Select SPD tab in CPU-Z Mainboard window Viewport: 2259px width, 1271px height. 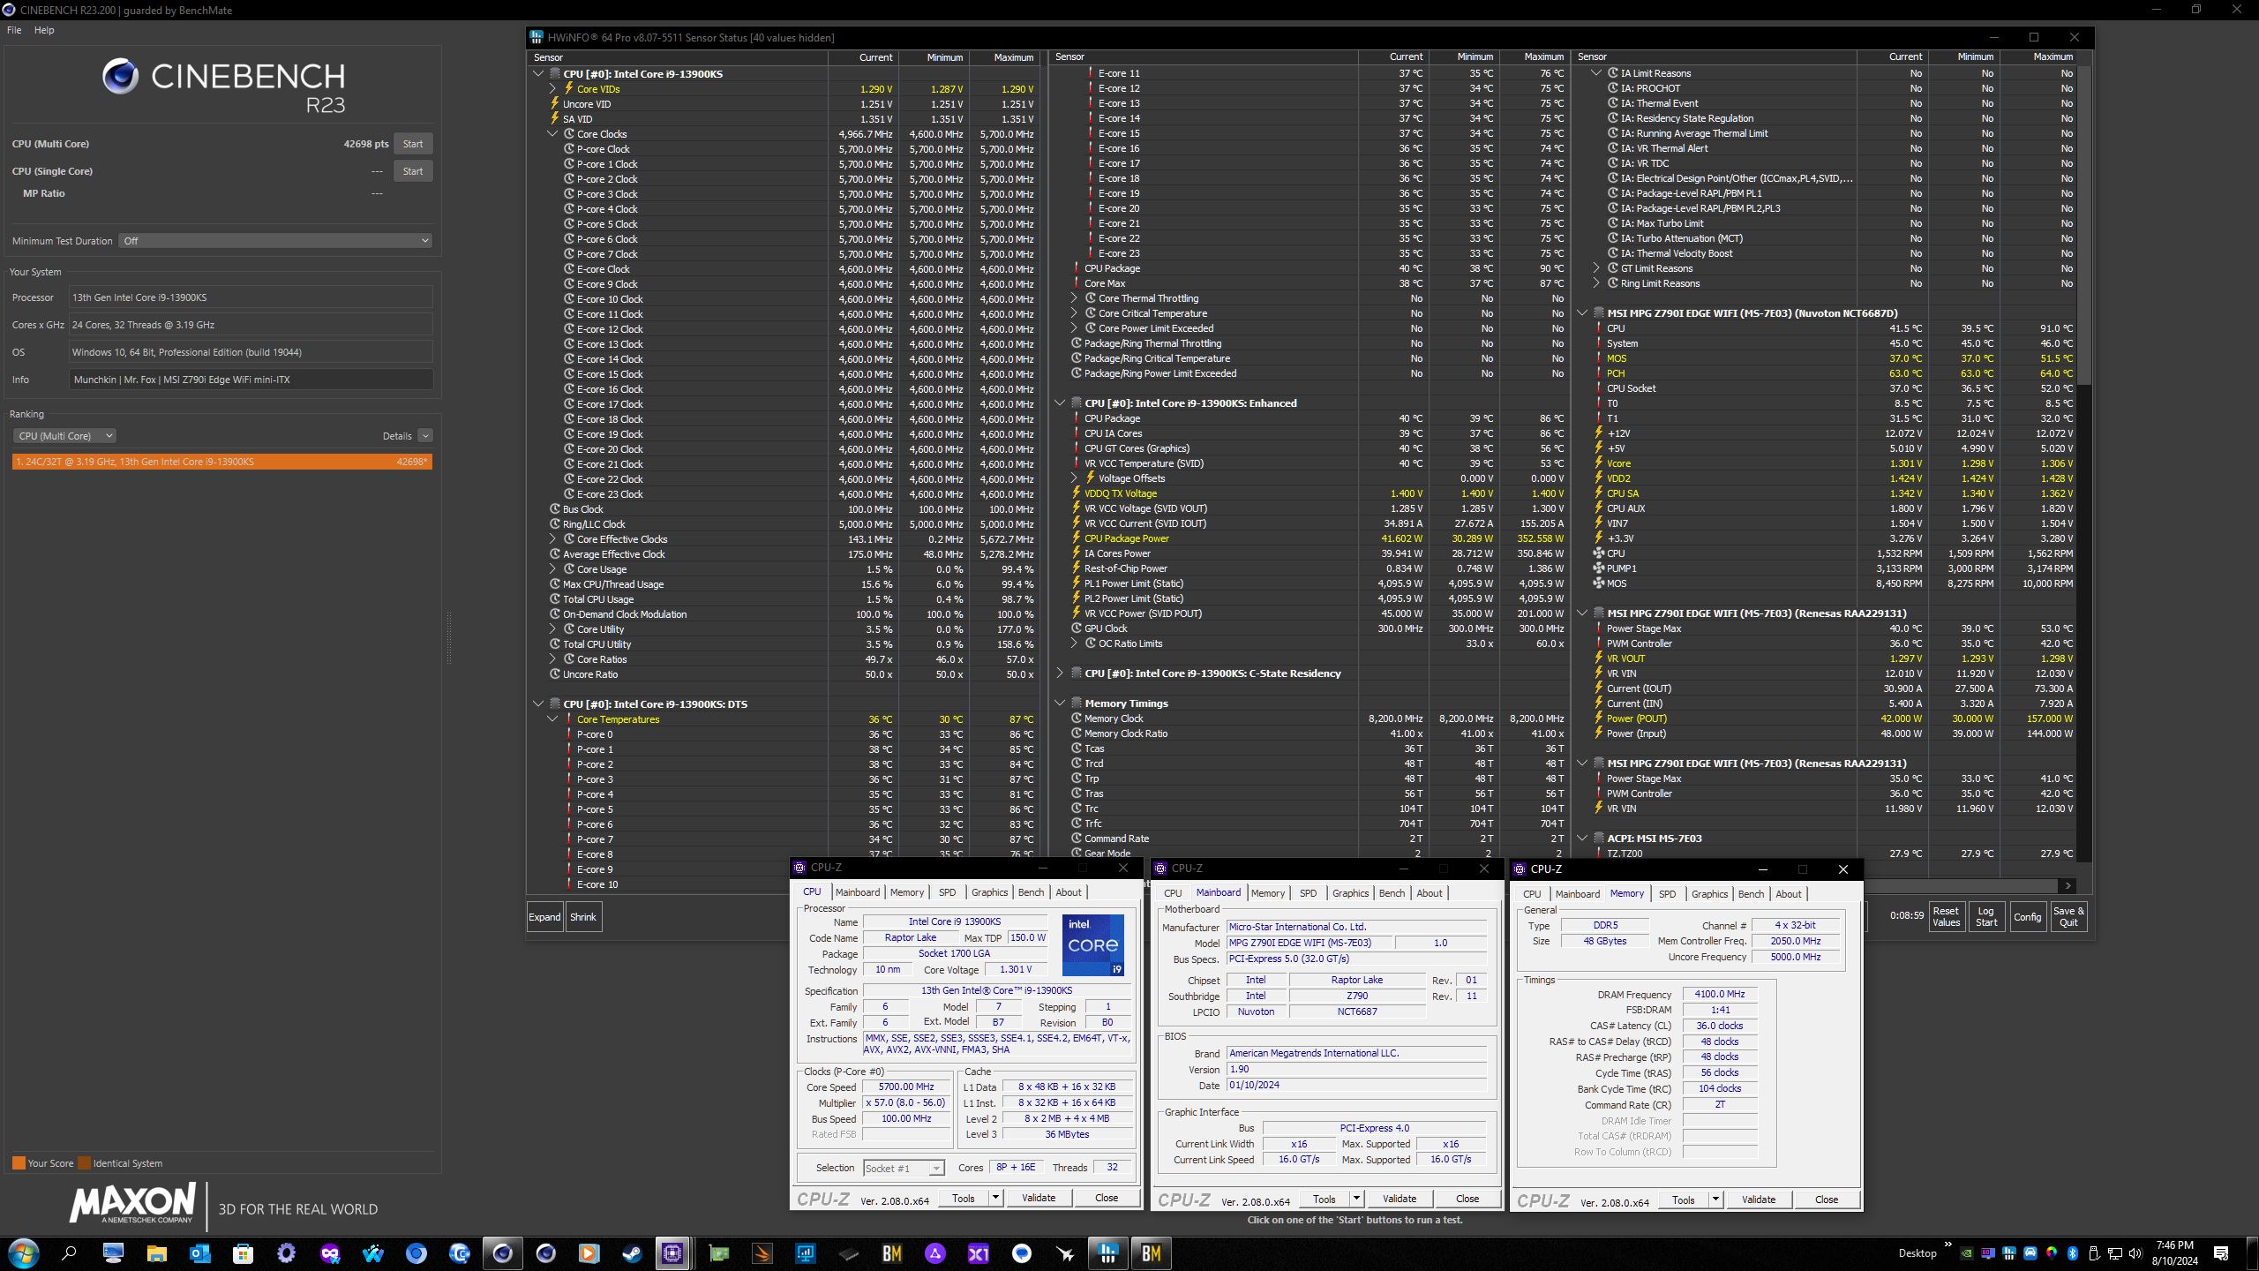pyautogui.click(x=1308, y=893)
